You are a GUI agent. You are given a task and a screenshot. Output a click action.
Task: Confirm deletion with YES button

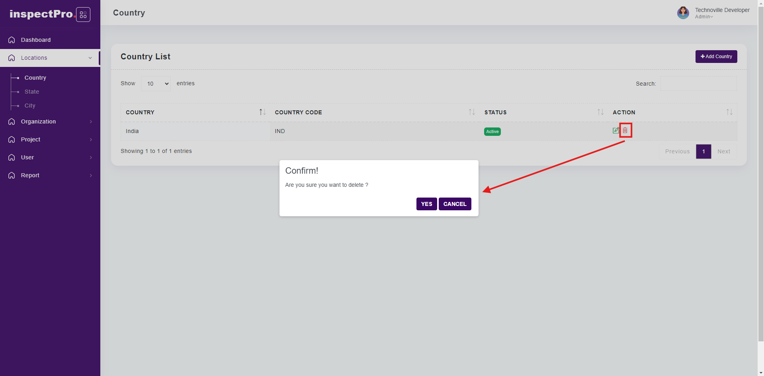click(x=426, y=204)
